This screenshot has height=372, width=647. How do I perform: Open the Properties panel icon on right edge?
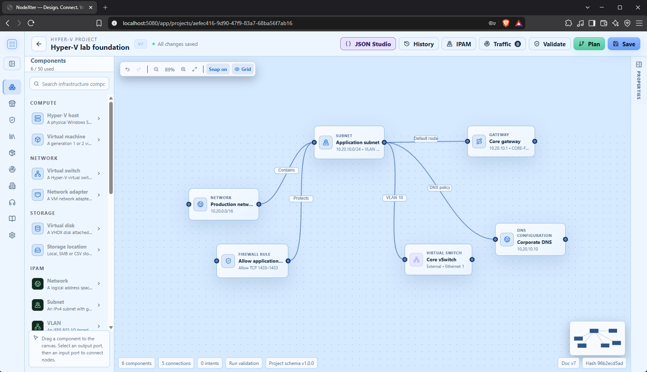[639, 64]
